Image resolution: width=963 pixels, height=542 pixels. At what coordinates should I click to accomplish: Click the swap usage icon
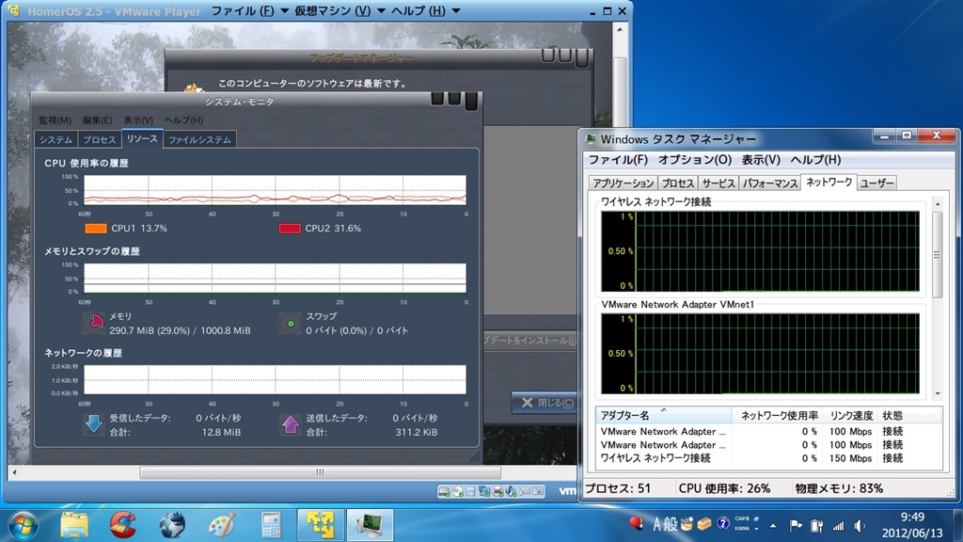[291, 324]
